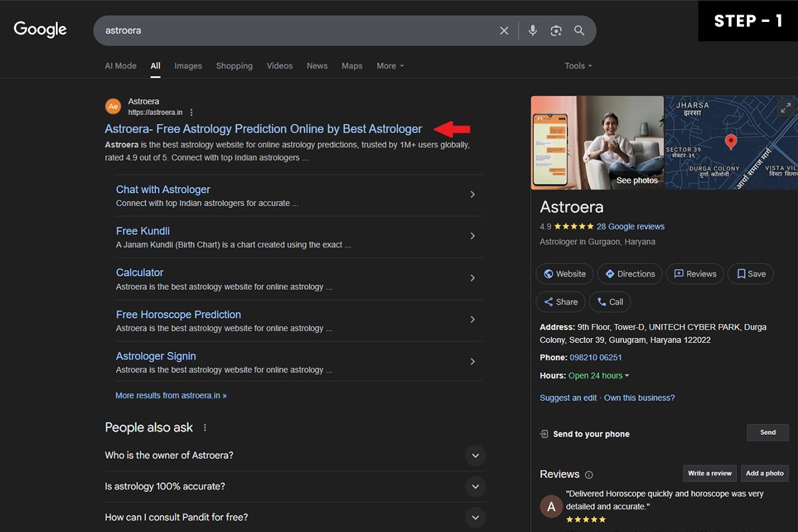Viewport: 798px width, 532px height.
Task: Click the Directions button for Astroera
Action: coord(629,274)
